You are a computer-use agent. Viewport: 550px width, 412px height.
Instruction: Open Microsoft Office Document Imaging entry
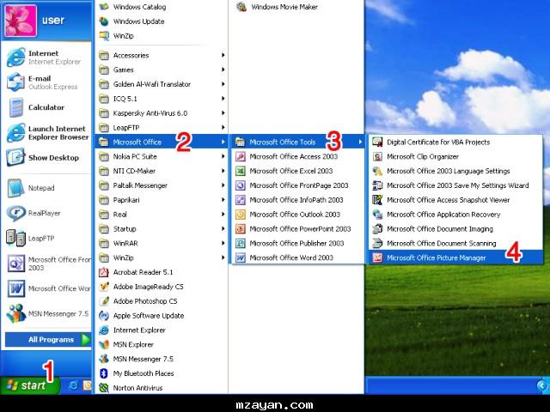click(x=455, y=229)
